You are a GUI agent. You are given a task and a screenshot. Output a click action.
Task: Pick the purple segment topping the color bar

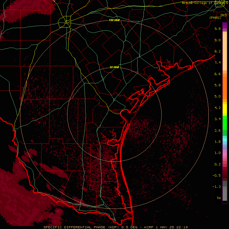tap(225, 25)
